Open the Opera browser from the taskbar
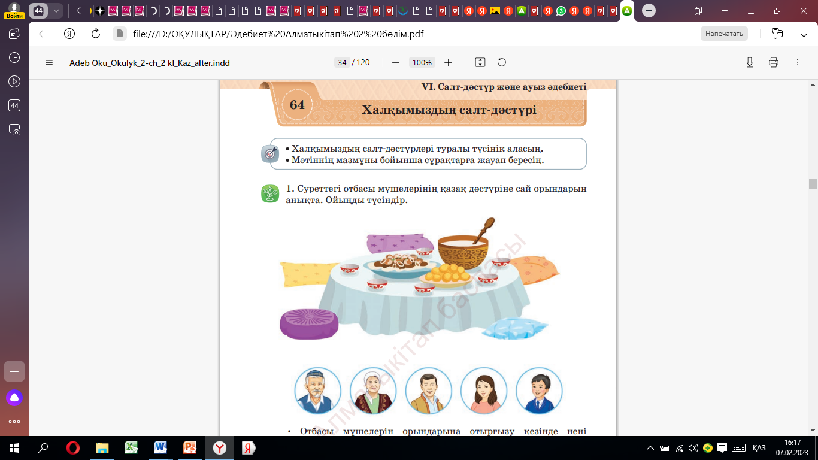The height and width of the screenshot is (460, 818). [73, 448]
